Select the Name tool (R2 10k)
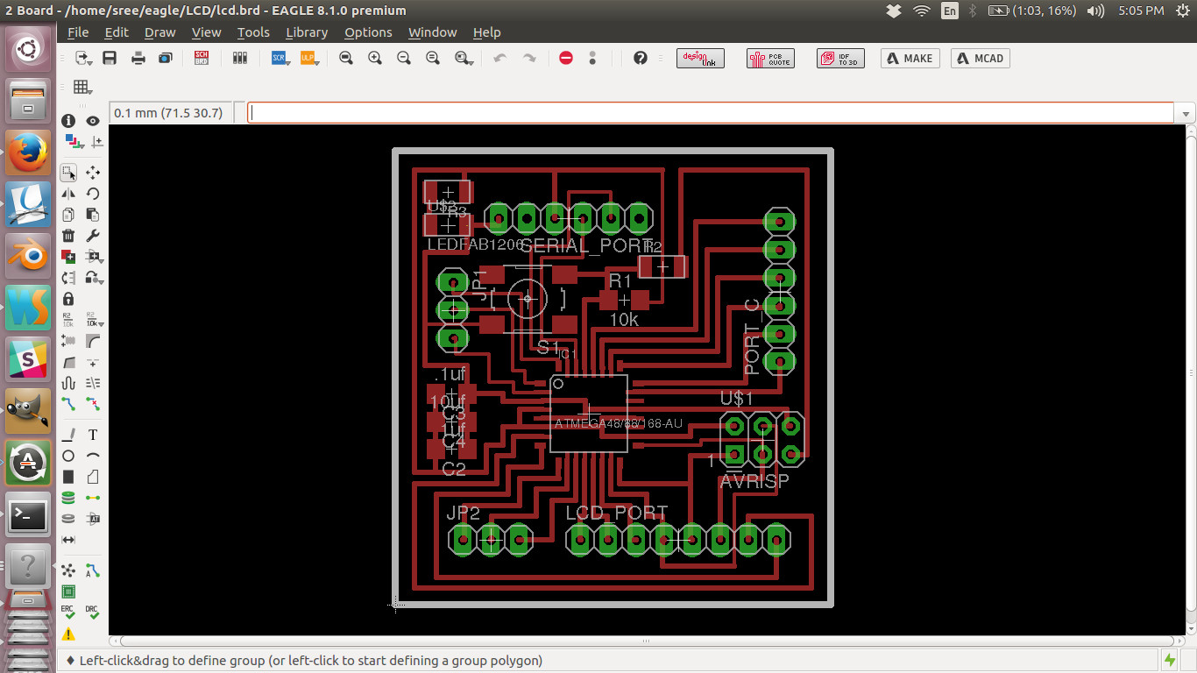 68,320
